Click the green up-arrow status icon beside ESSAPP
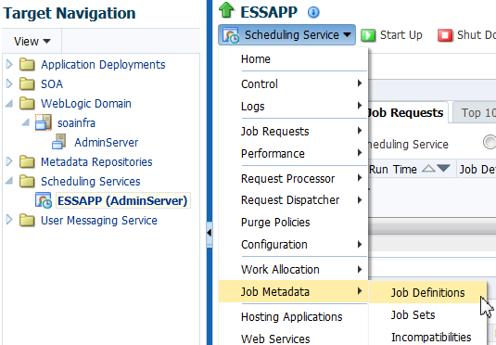Image resolution: width=496 pixels, height=345 pixels. (226, 10)
